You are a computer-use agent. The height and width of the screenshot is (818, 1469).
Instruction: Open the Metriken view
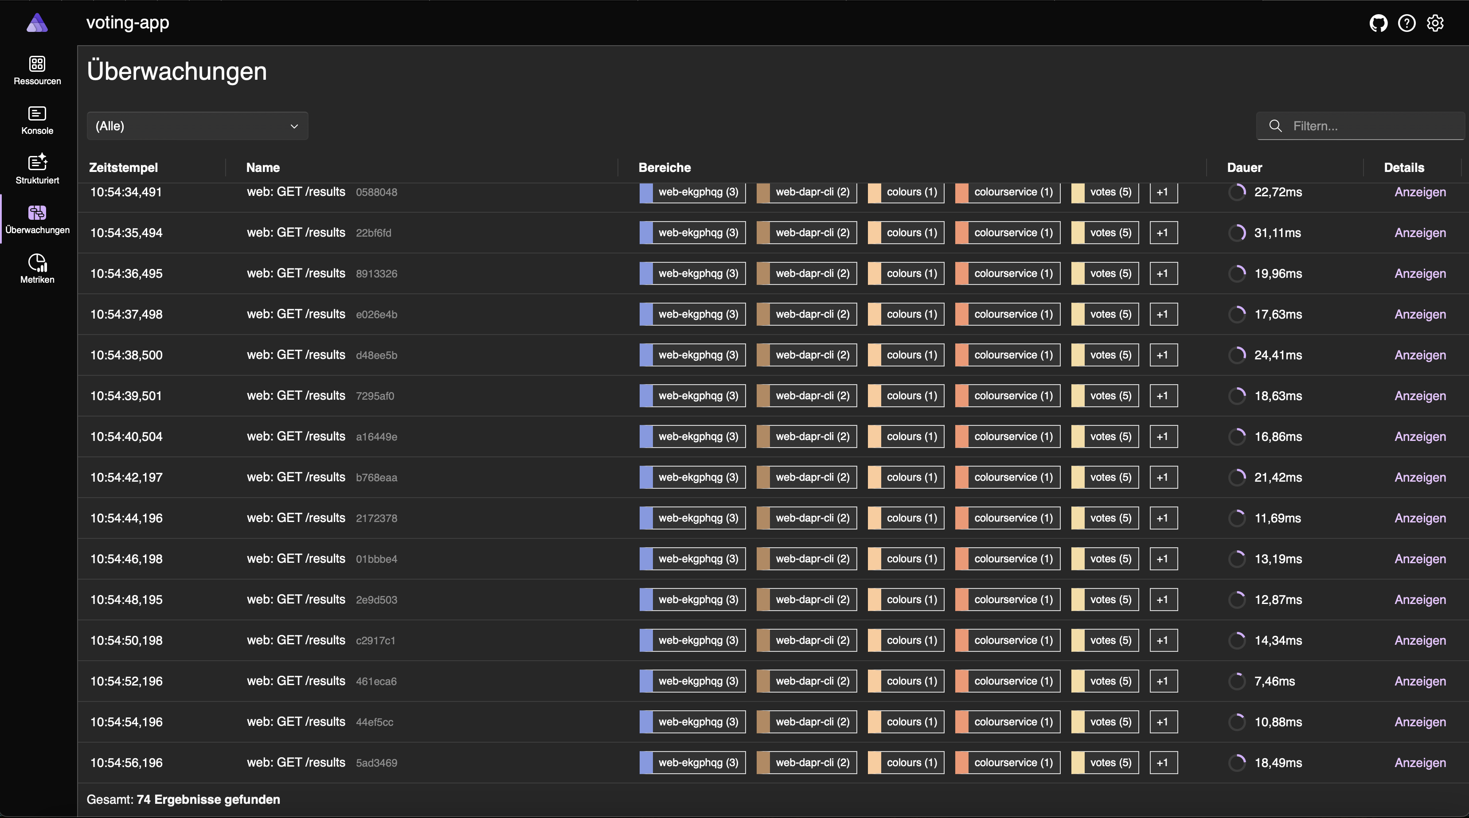[x=37, y=269]
